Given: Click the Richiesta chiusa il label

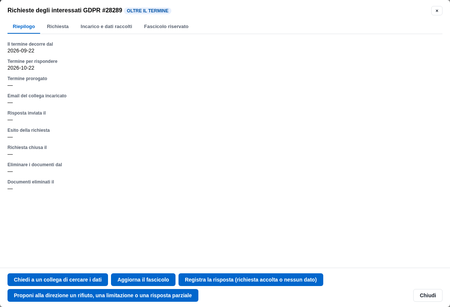Looking at the screenshot, I should [x=27, y=148].
